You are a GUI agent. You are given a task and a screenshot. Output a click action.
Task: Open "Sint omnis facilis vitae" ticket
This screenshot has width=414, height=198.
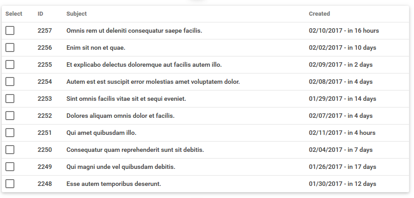click(x=126, y=99)
